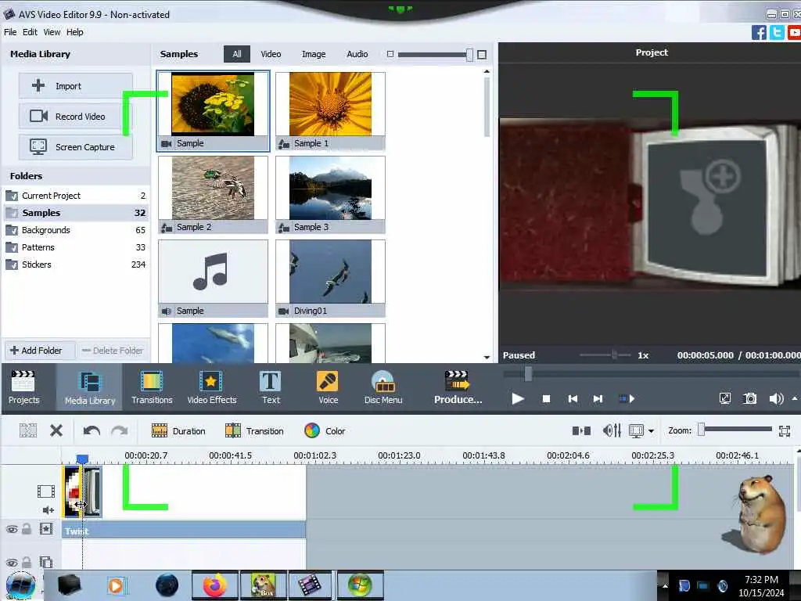Lock the video effects track
Viewport: 801px width, 601px height.
[27, 529]
